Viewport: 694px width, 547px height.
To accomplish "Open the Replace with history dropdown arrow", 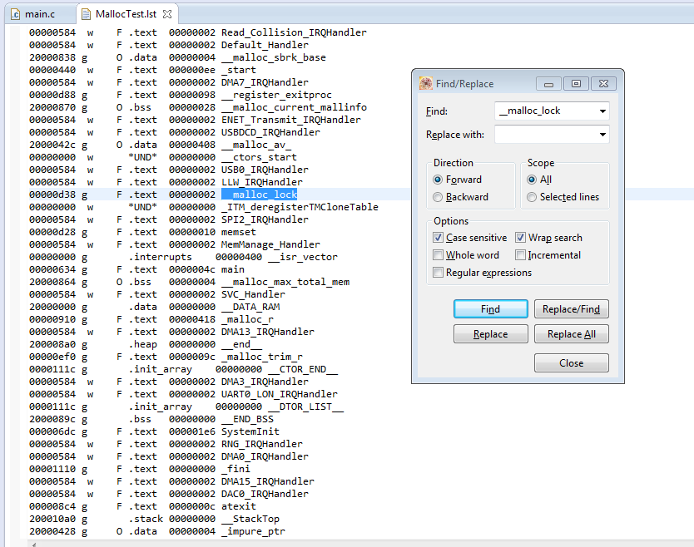I will point(602,135).
